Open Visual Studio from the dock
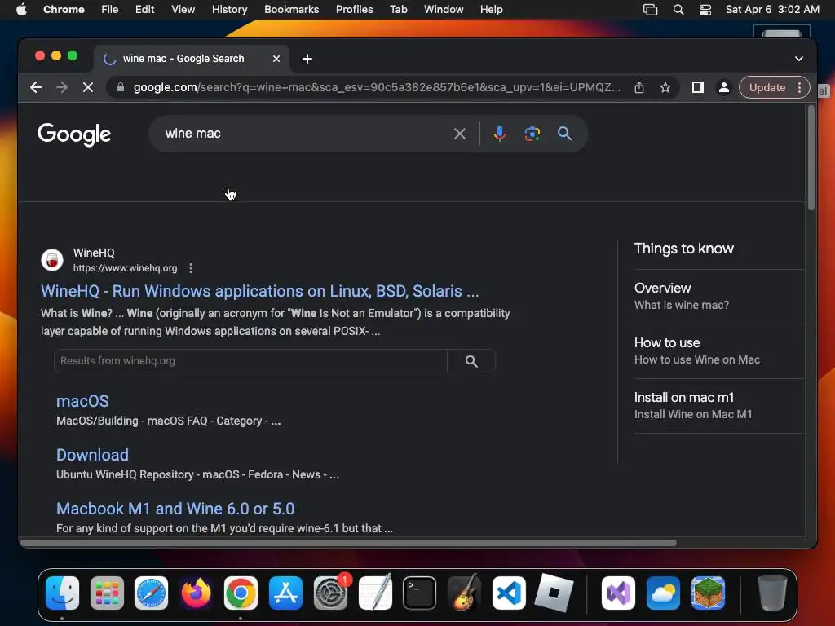The width and height of the screenshot is (835, 626). click(618, 593)
